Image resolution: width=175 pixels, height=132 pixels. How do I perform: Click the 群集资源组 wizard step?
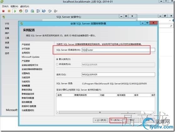[x=27, y=90]
